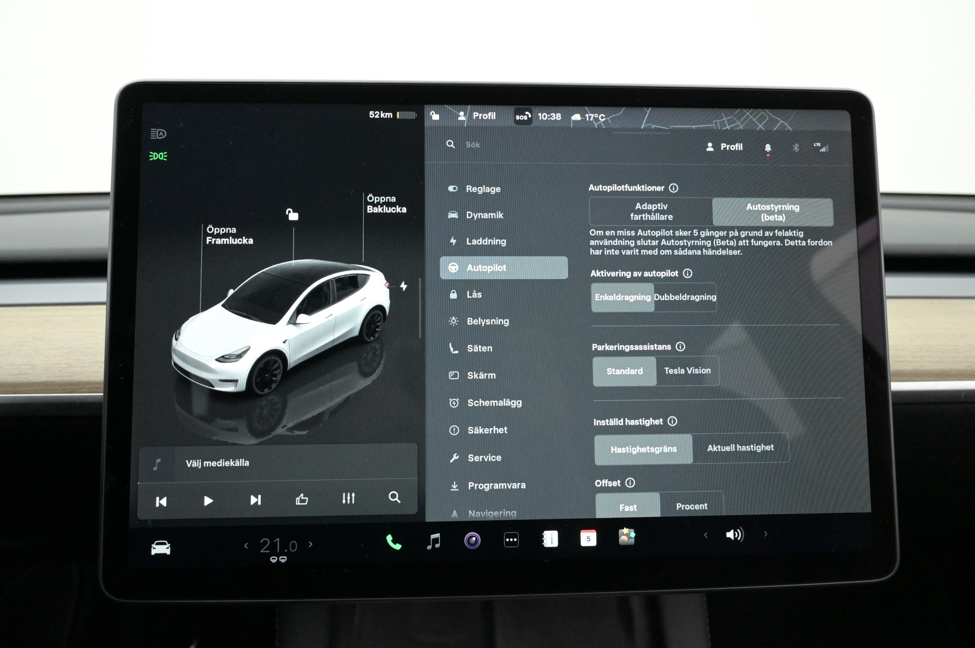975x648 pixels.
Task: Open the phone app icon
Action: click(x=394, y=542)
